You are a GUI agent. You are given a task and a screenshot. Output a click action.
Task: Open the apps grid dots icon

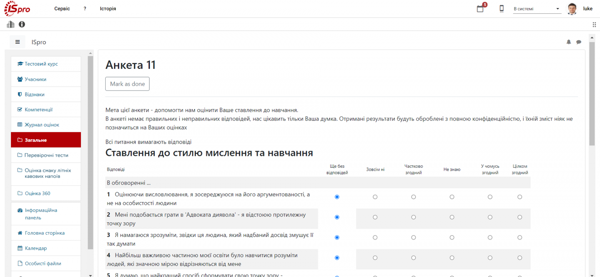(594, 24)
